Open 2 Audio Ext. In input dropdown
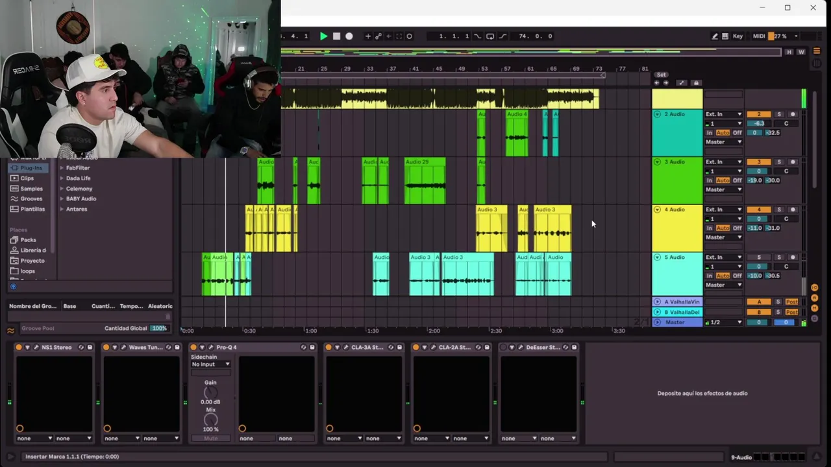831x467 pixels. [724, 114]
